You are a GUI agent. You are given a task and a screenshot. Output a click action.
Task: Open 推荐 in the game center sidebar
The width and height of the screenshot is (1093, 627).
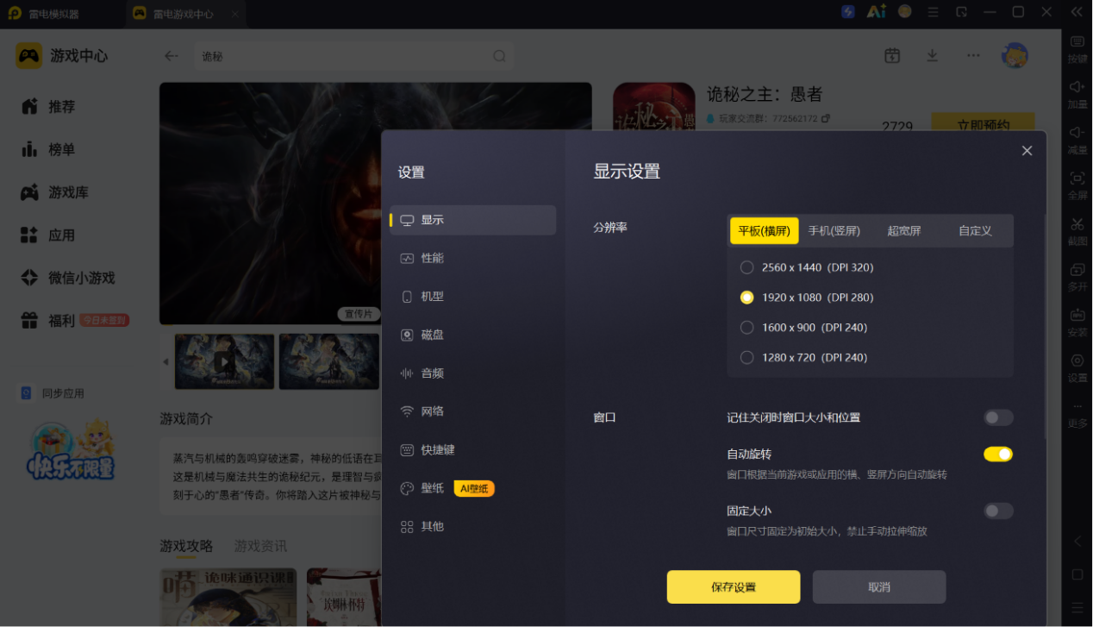(x=48, y=106)
